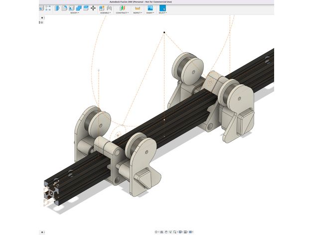Viewport: 313px width, 235px height.
Task: Click the Measure ruler icon
Action: (137, 8)
